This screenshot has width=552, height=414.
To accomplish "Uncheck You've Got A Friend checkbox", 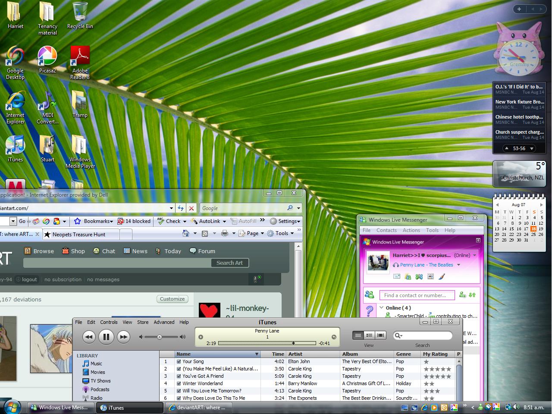I will (179, 376).
